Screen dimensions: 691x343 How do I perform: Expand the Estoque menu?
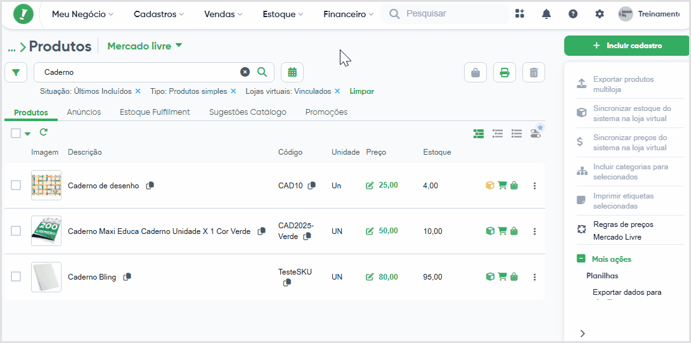283,14
